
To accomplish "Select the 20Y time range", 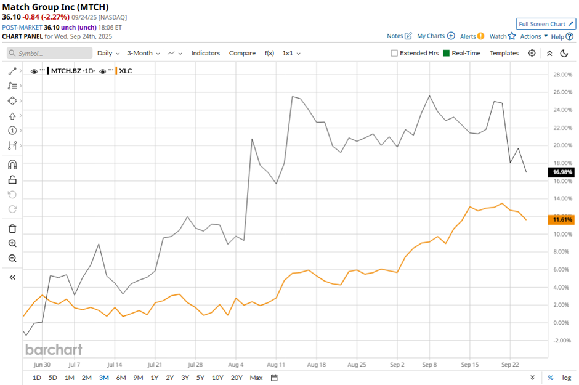I will (237, 378).
